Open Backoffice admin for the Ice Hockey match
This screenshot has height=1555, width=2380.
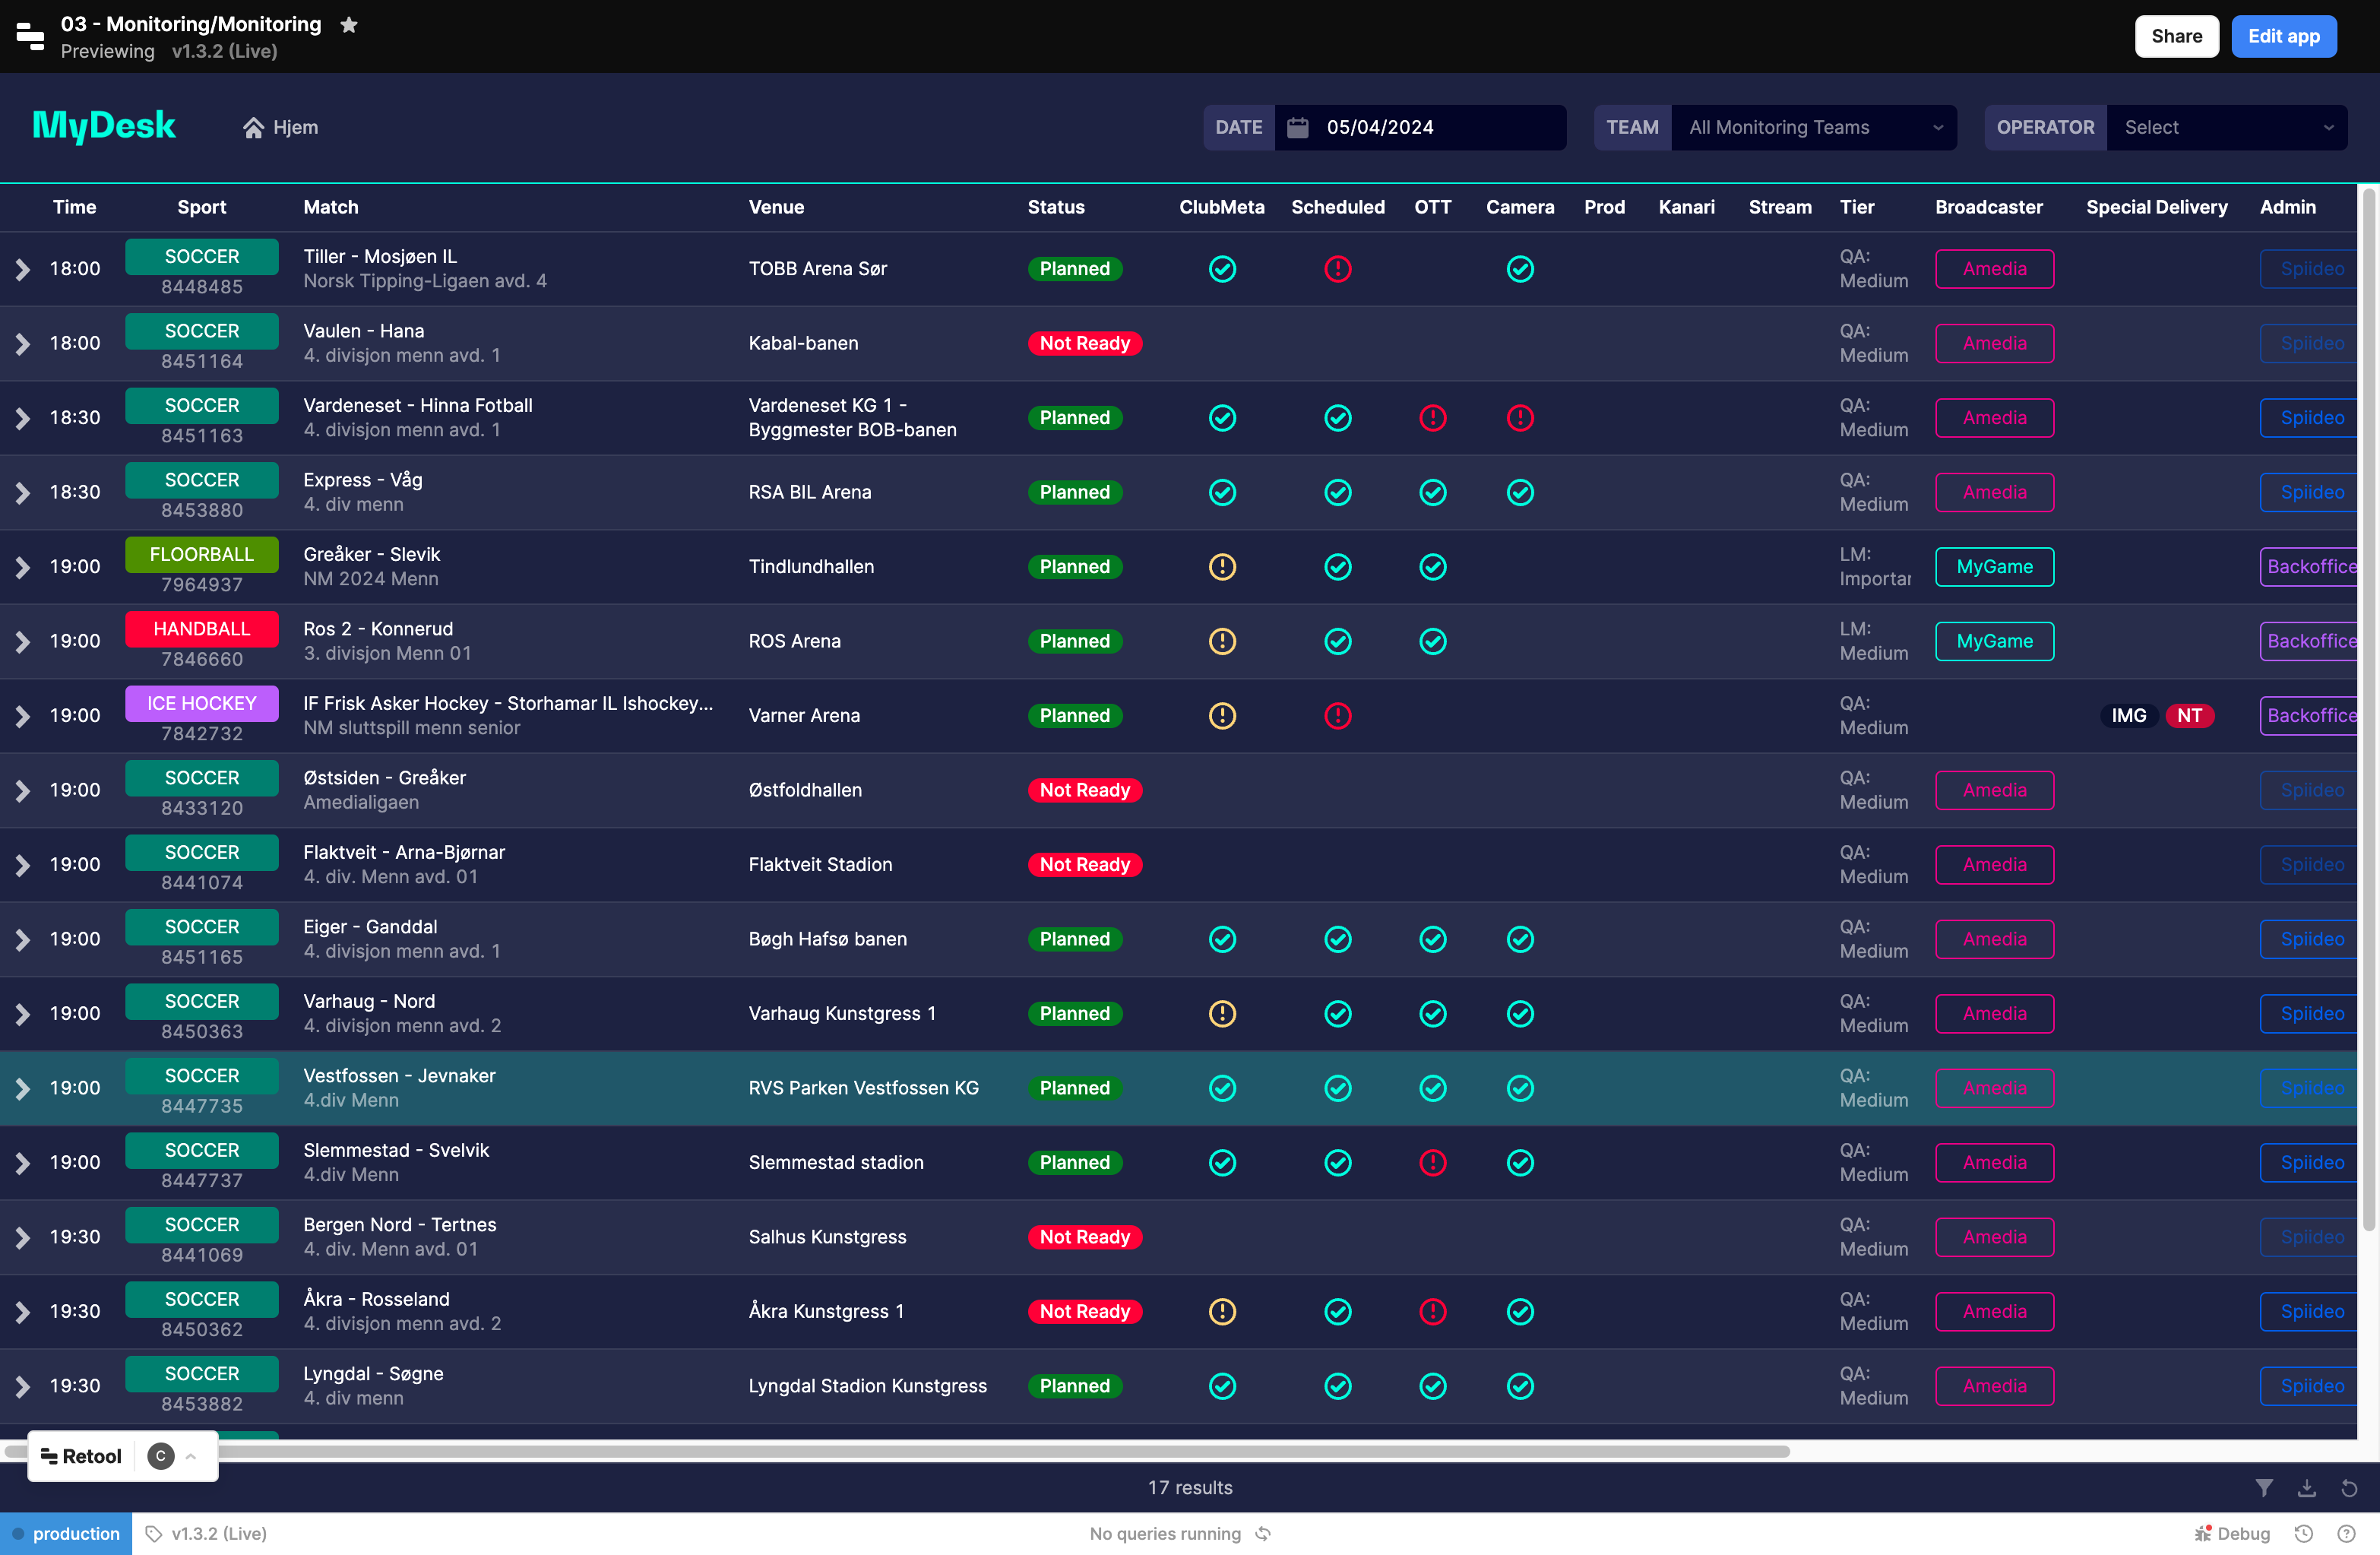2310,716
